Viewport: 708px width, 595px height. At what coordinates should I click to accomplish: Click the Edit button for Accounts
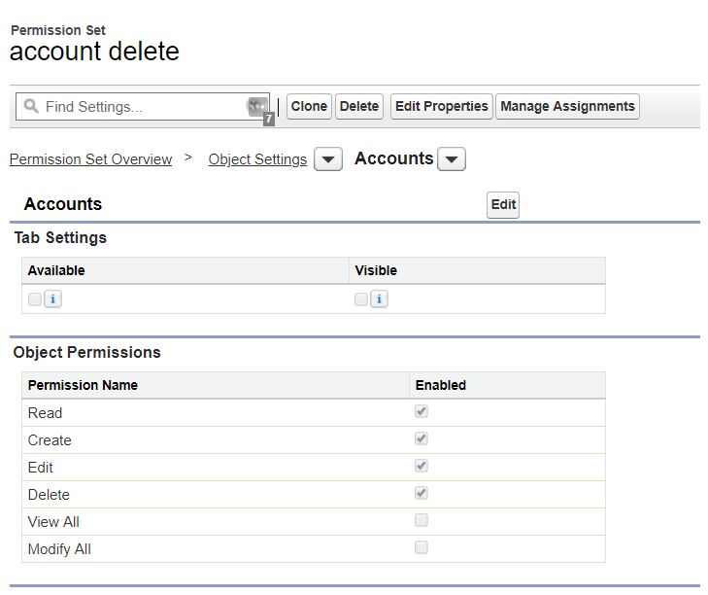(503, 205)
